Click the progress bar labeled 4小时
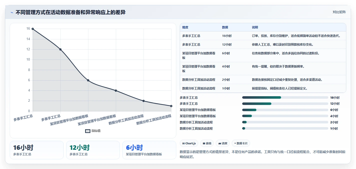Screen dimensions: 356x169 [x=285, y=116]
